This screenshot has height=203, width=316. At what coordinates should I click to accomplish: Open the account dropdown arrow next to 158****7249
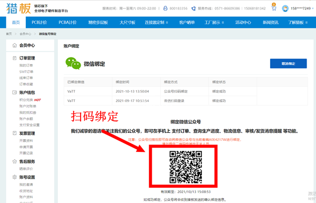coord(313,8)
